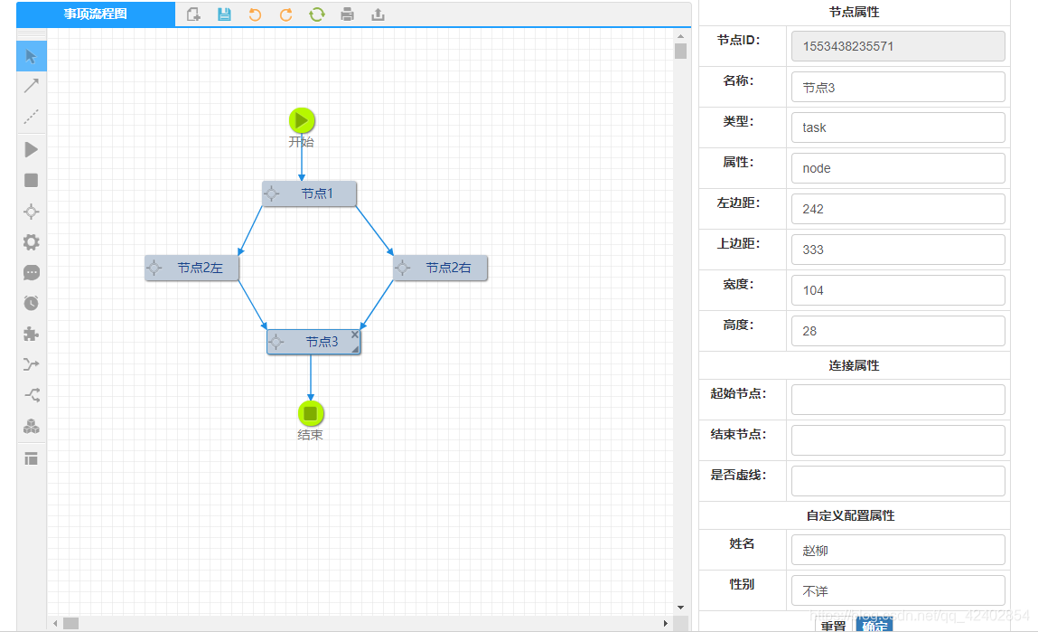Click the save floppy disk icon
Viewport: 1038px width, 632px height.
click(224, 14)
